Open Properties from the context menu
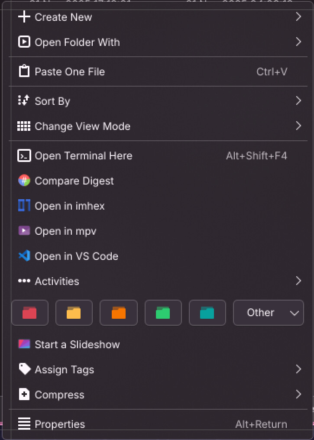This screenshot has width=314, height=440. pos(60,424)
